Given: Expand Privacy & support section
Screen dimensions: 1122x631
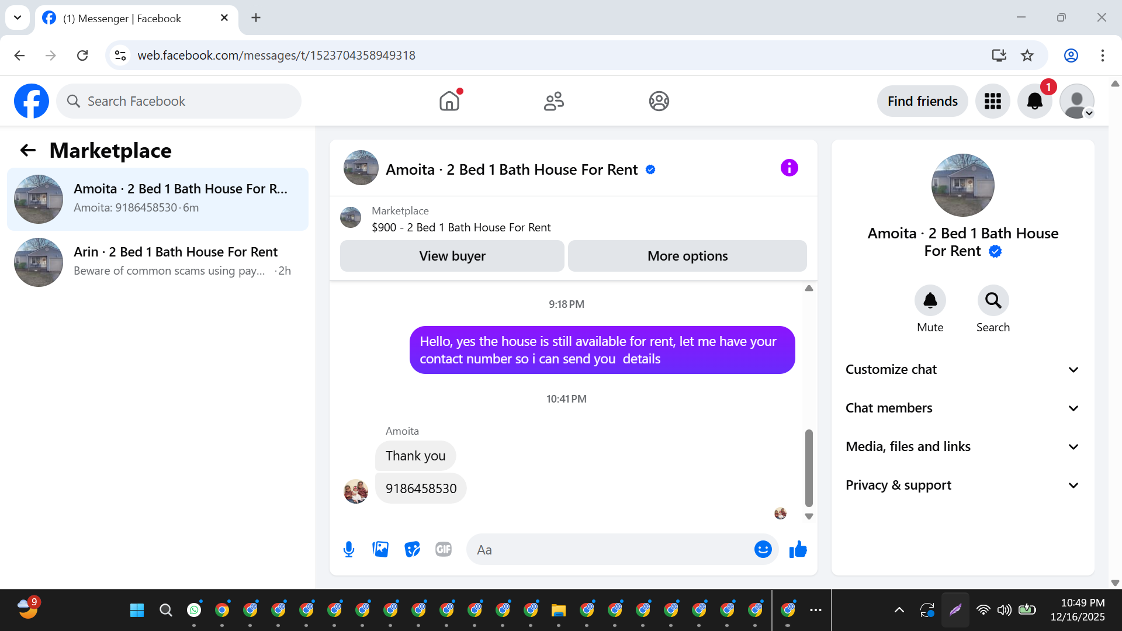Looking at the screenshot, I should tap(962, 485).
